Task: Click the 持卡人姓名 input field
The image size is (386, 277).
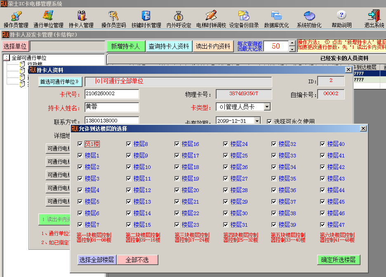Action: pyautogui.click(x=111, y=107)
